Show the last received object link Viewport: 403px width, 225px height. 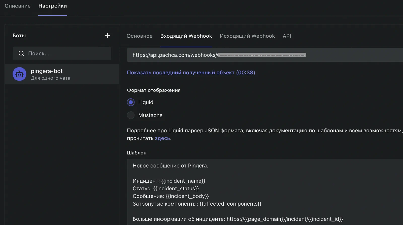point(191,73)
